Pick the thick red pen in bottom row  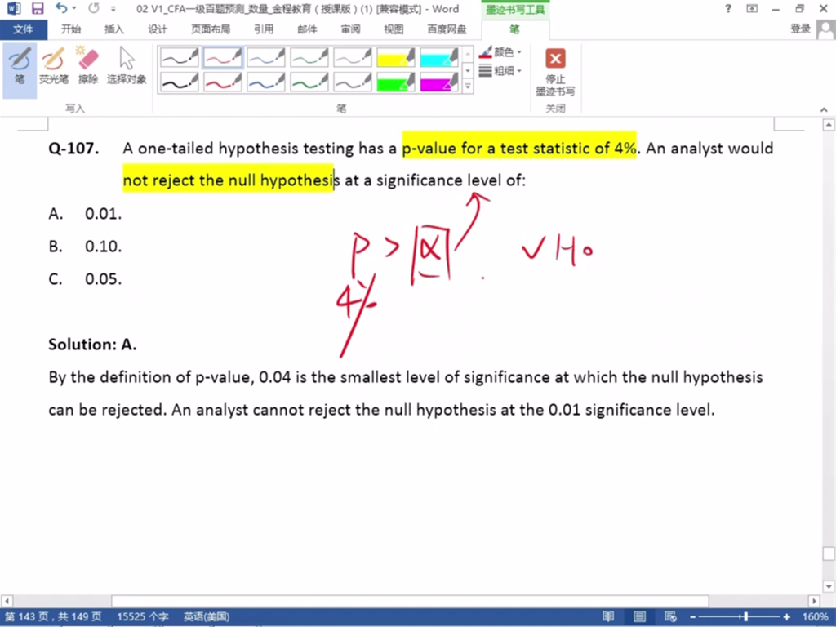click(x=222, y=82)
